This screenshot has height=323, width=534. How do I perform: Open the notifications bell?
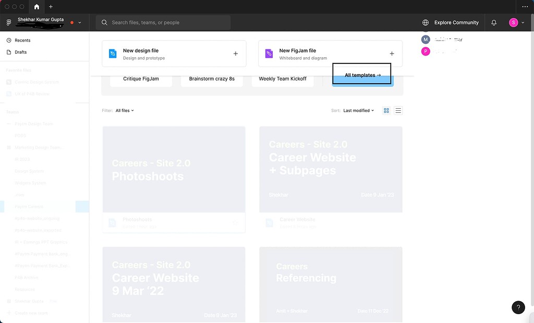pos(494,22)
